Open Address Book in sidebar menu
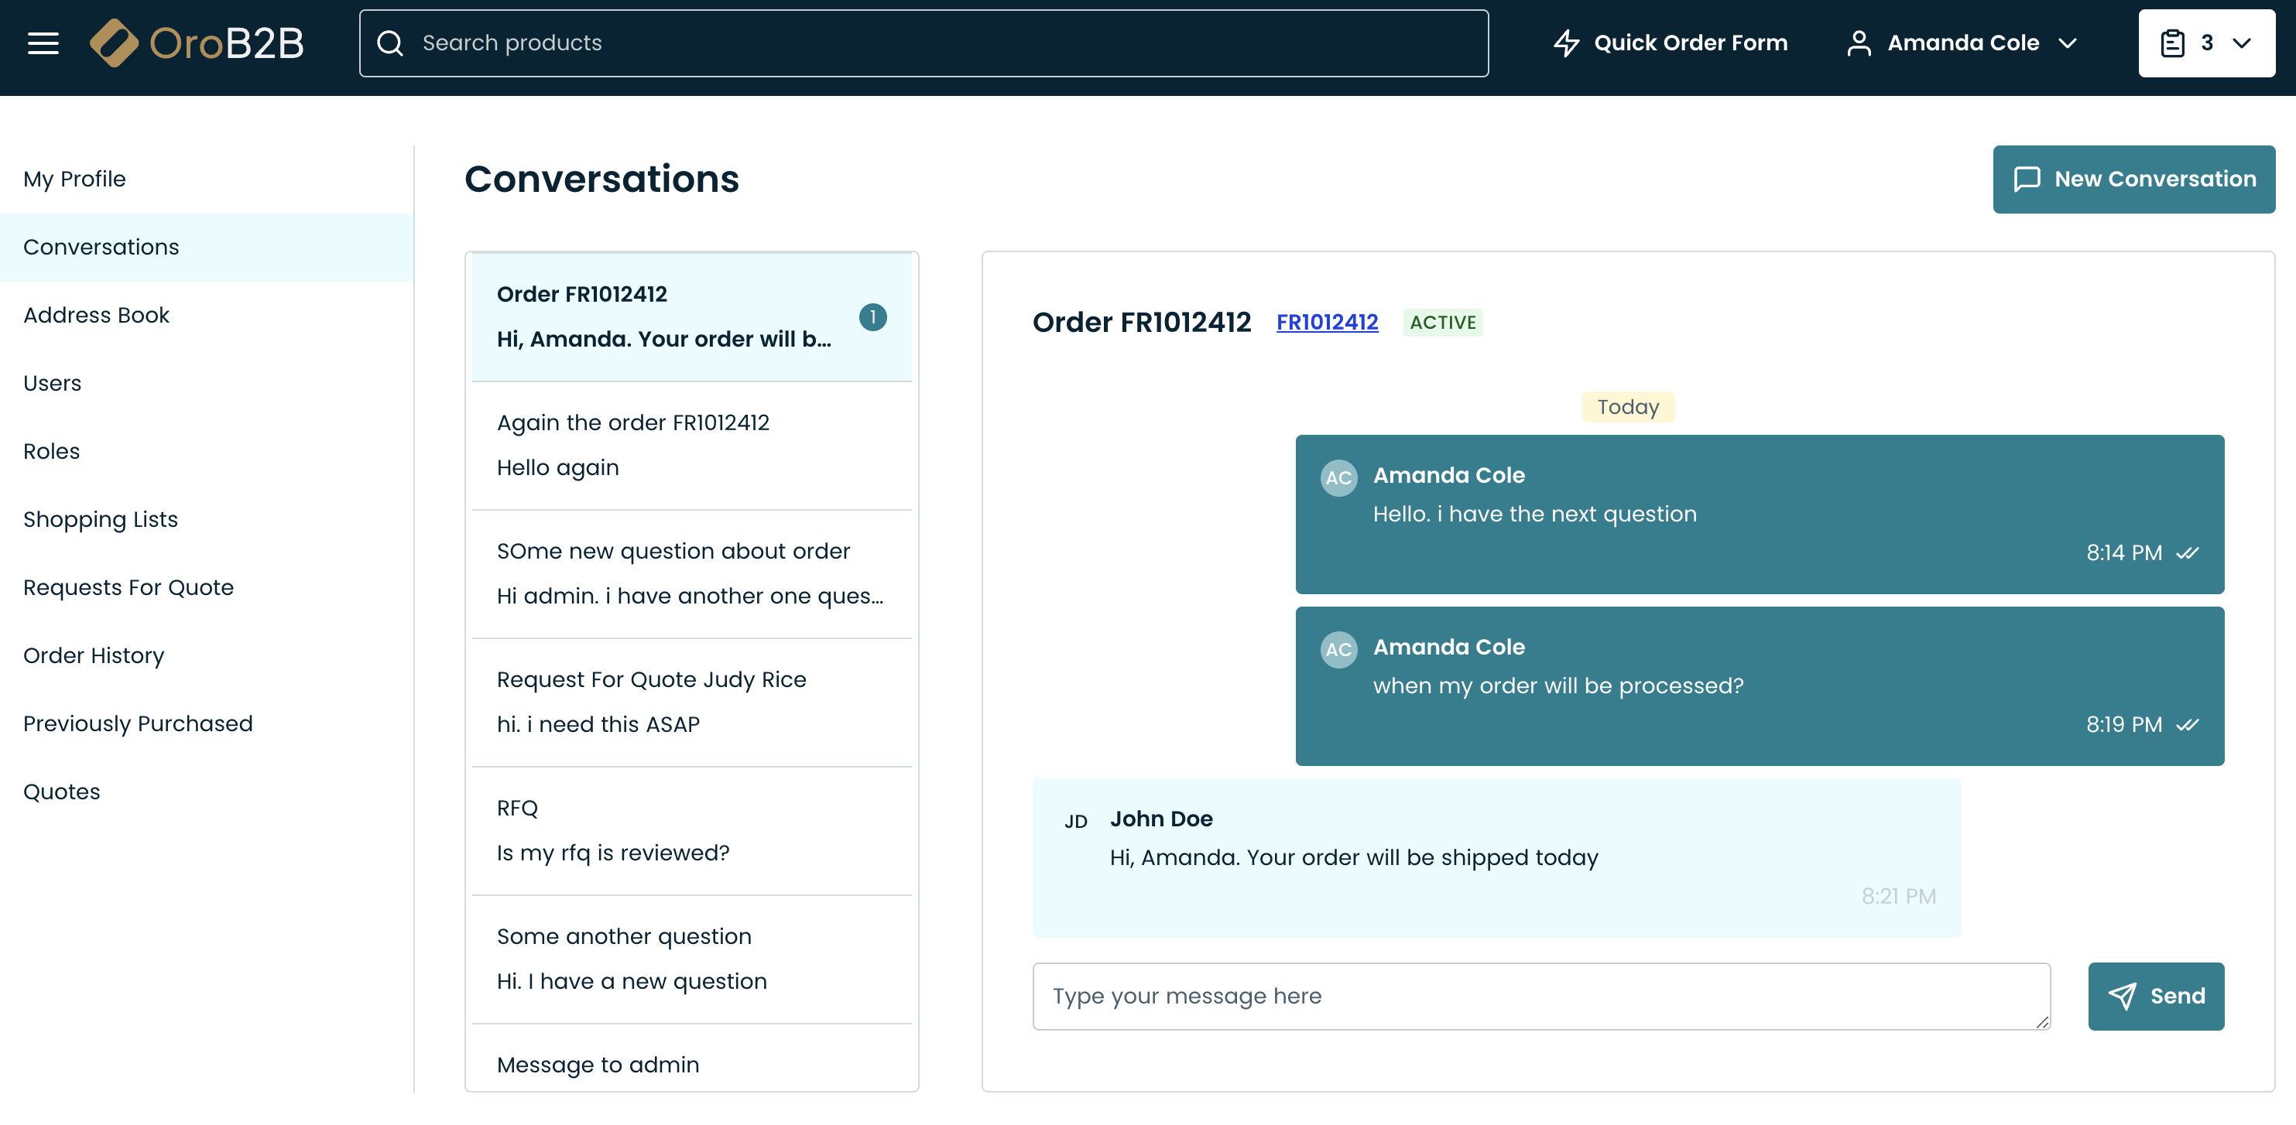2296x1125 pixels. click(x=96, y=314)
